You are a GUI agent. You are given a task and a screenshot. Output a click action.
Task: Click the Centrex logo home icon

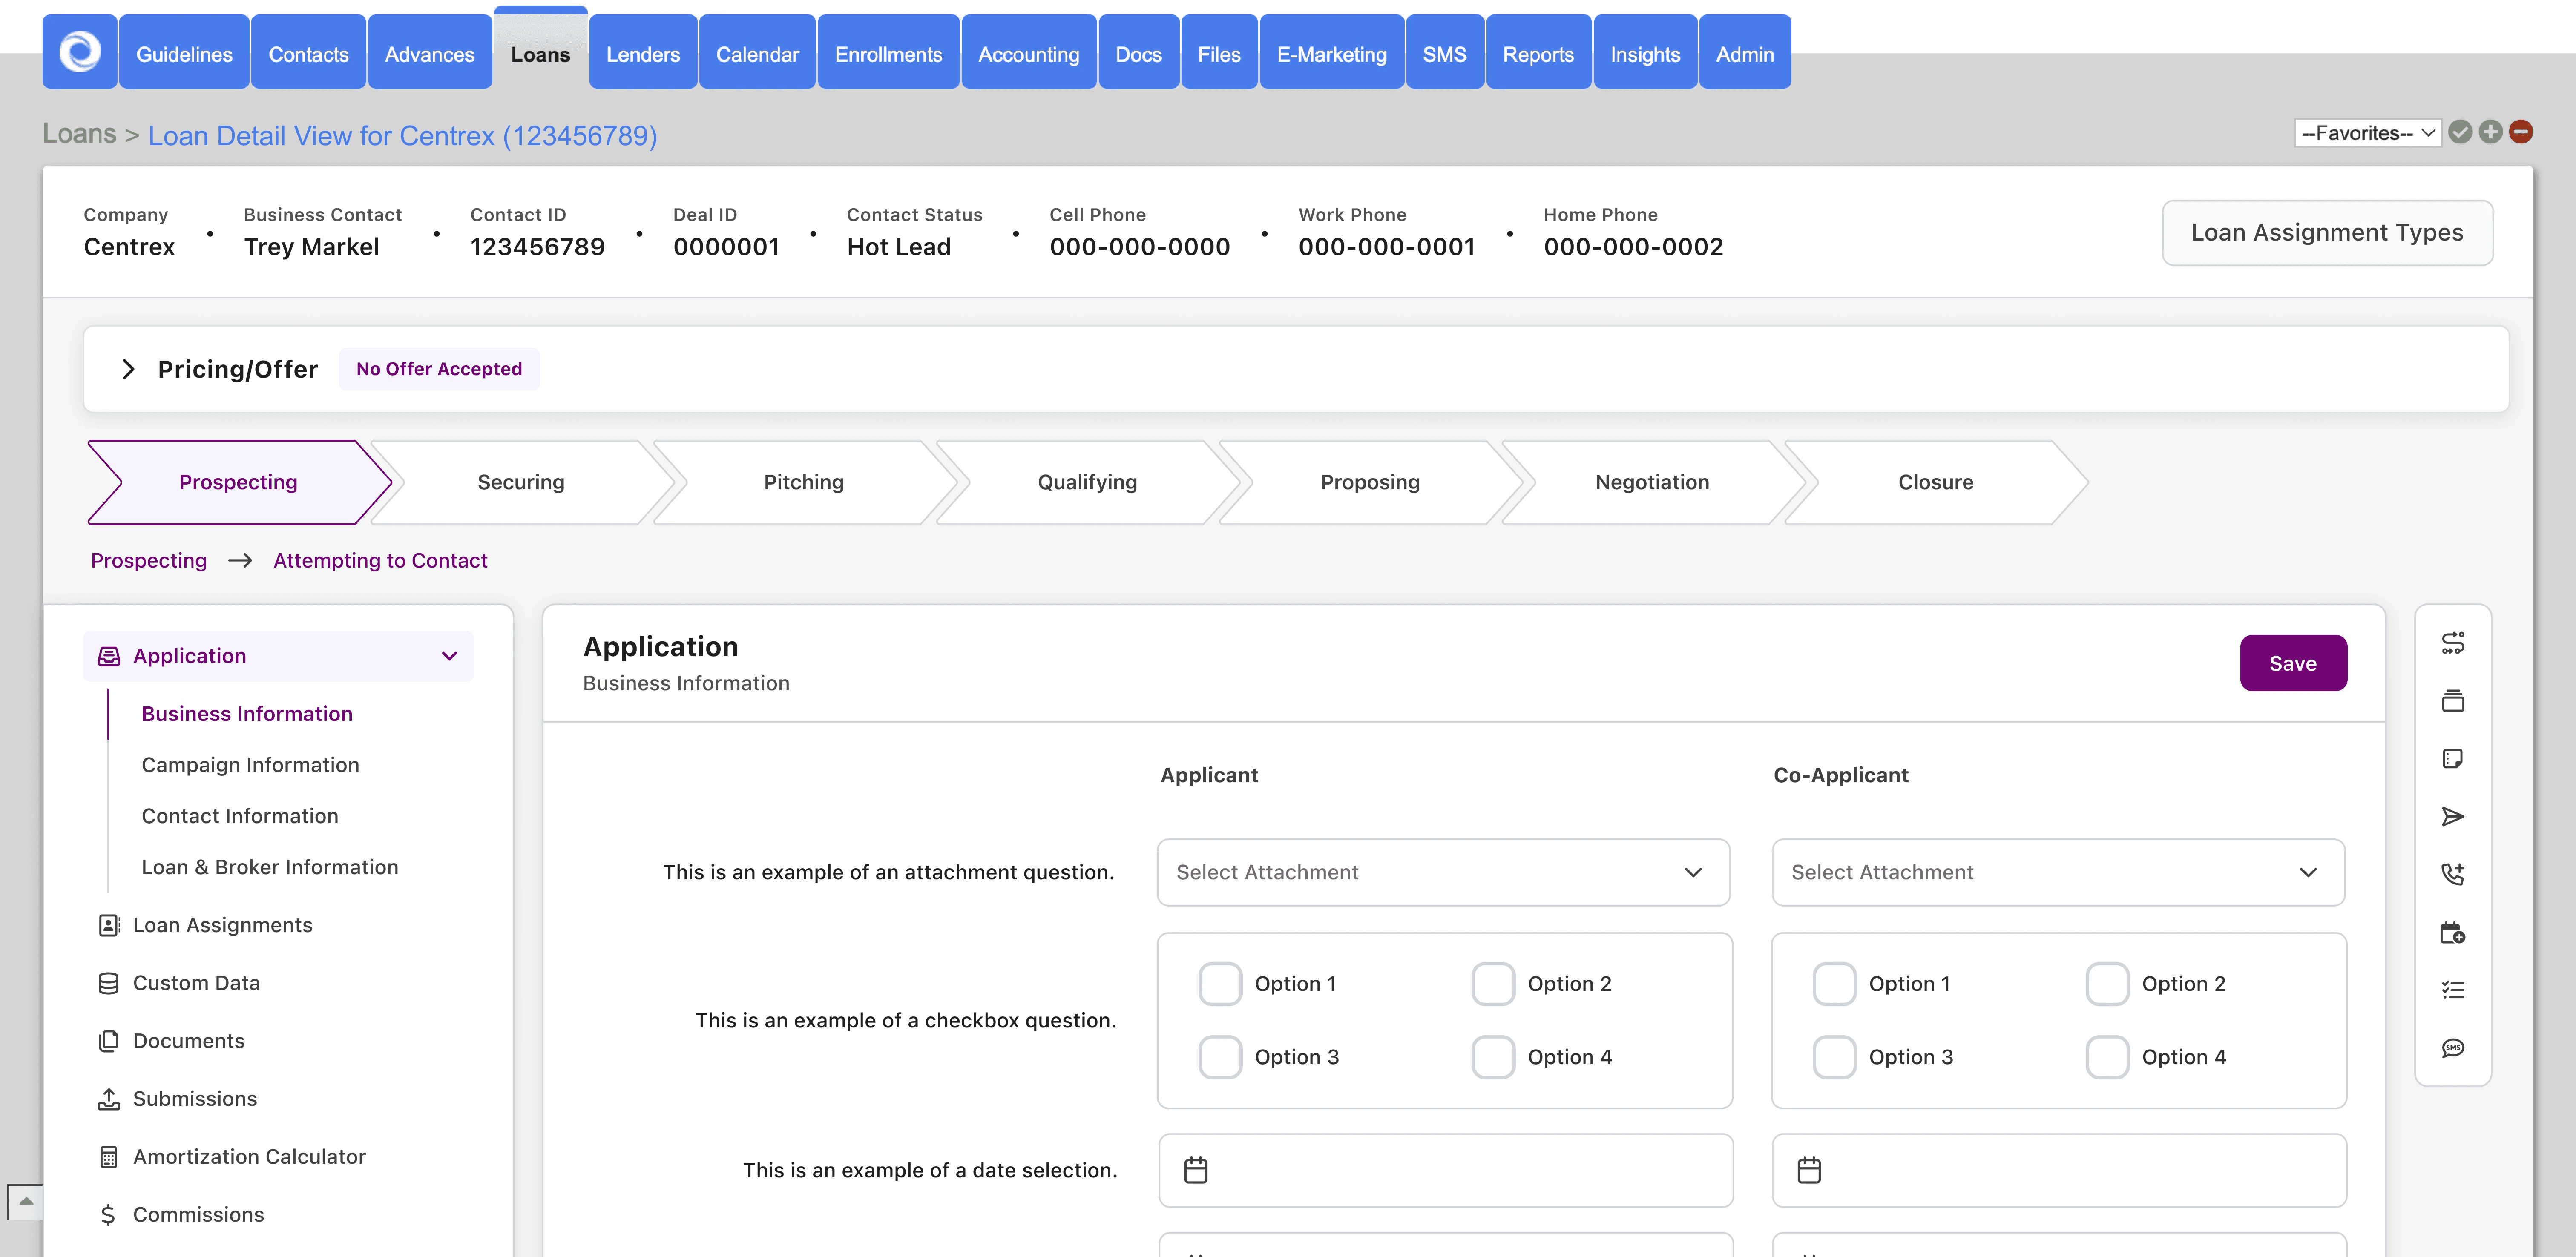(80, 52)
